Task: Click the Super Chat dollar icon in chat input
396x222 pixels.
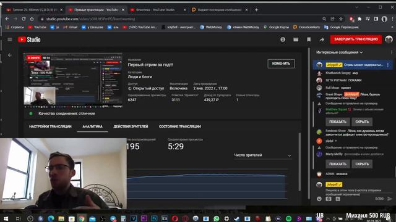Action: [329, 199]
